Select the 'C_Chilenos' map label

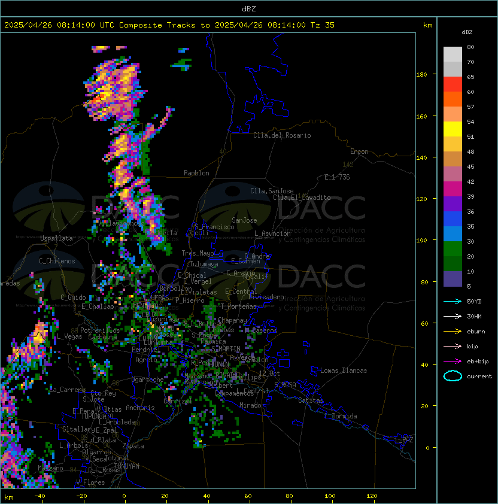57,261
